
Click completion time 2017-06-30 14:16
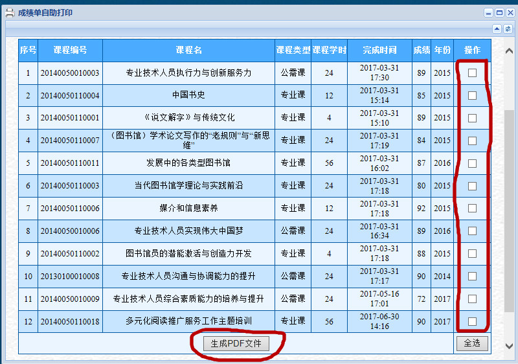379,321
